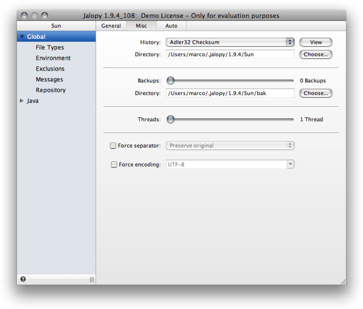This screenshot has height=309, width=363.
Task: Click the Threads slider knob
Action: tap(171, 120)
